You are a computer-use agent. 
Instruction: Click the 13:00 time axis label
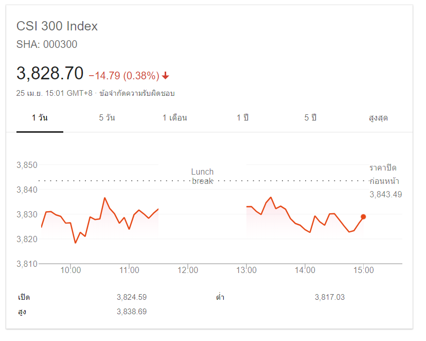(x=246, y=270)
